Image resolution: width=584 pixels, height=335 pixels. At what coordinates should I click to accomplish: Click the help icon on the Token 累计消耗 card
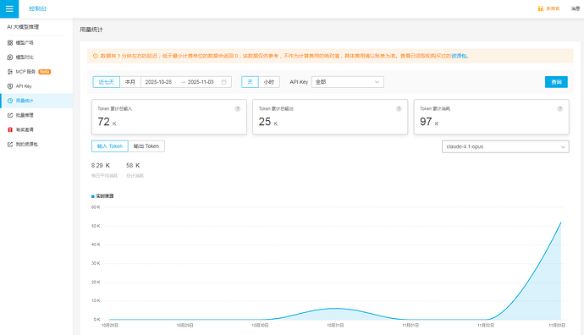[x=559, y=109]
